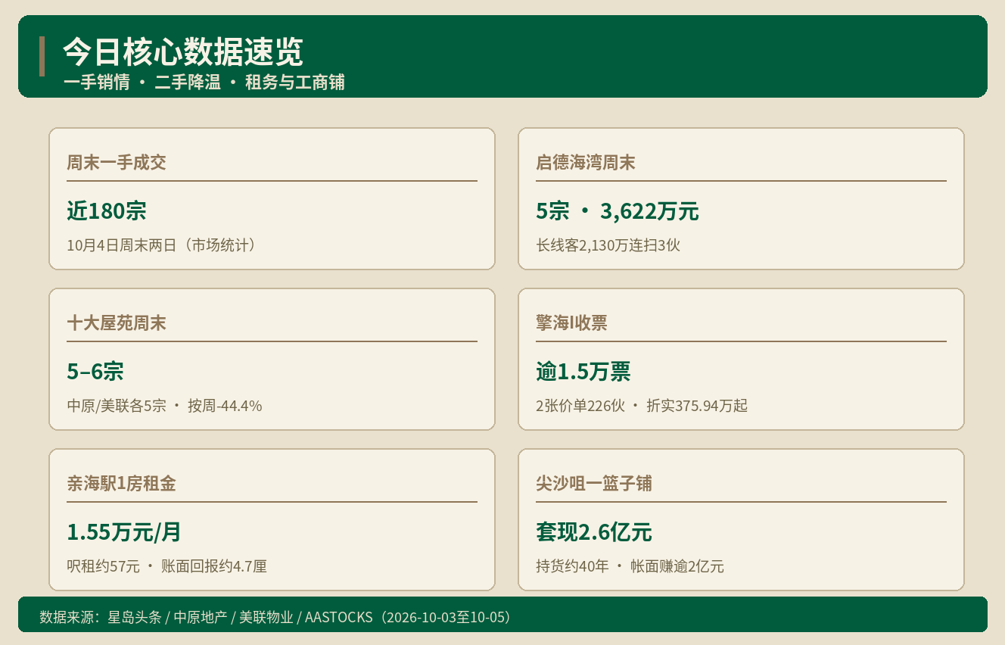Click the card heading "周末一手成交"

[117, 162]
